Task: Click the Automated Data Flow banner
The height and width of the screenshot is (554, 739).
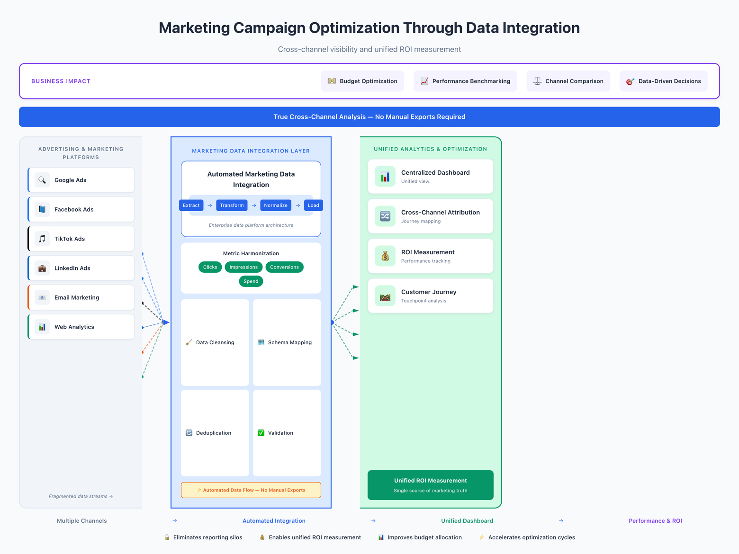Action: pyautogui.click(x=251, y=490)
